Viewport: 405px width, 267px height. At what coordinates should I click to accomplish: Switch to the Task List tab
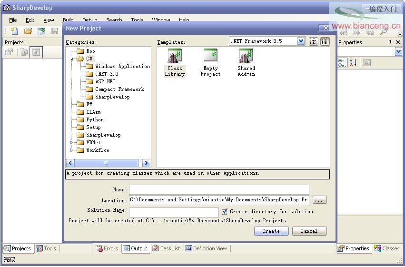point(167,248)
